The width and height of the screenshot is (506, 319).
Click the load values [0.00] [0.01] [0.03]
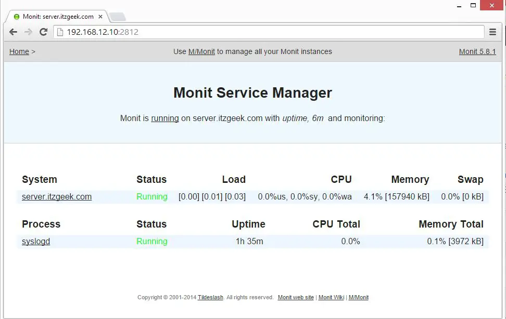[x=212, y=196]
